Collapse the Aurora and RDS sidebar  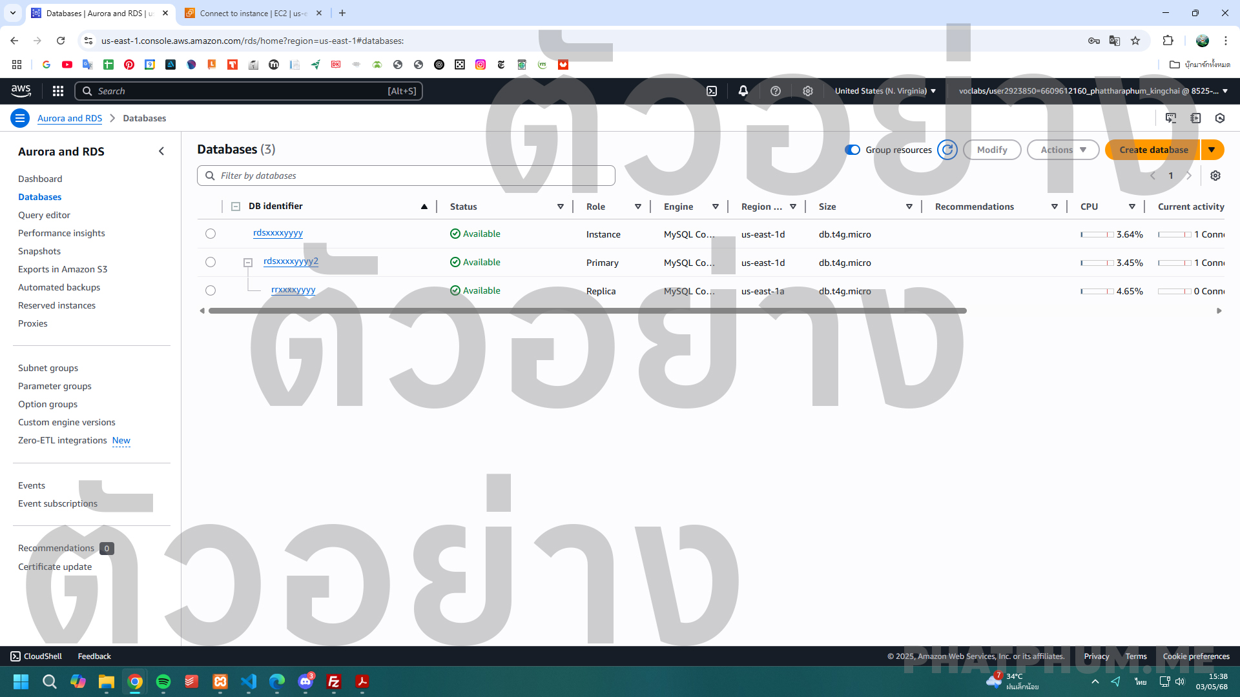tap(161, 151)
